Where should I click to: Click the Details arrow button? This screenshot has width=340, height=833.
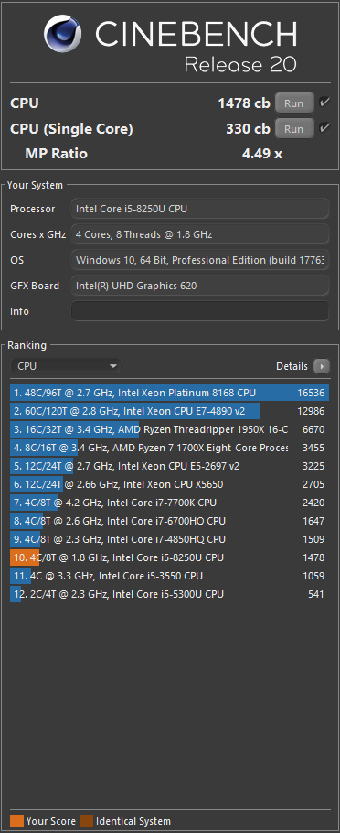click(322, 366)
